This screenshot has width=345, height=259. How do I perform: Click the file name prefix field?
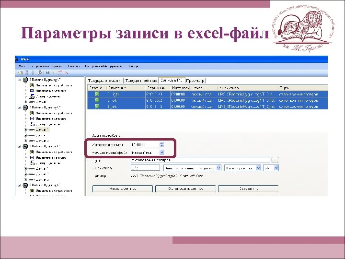tap(146, 168)
